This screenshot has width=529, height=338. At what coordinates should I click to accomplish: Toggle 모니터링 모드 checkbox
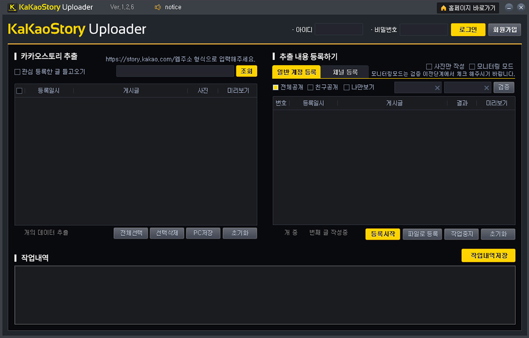472,66
